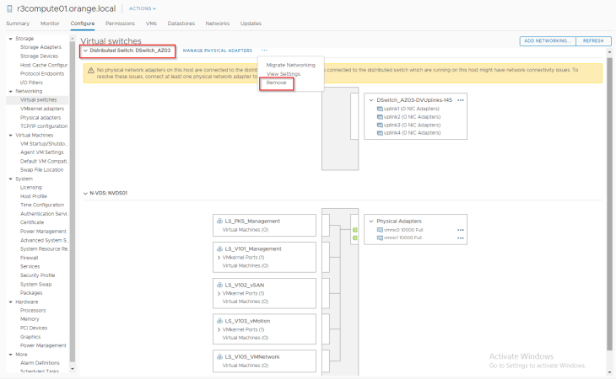616x379 pixels.
Task: Click Manage Physical Adapters link
Action: tap(217, 51)
